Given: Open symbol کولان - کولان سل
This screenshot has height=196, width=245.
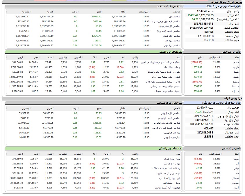Looking at the screenshot, I should coord(171,164).
